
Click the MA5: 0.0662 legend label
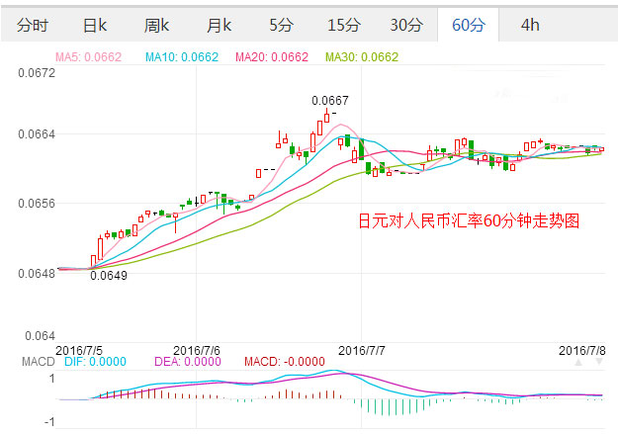point(88,57)
